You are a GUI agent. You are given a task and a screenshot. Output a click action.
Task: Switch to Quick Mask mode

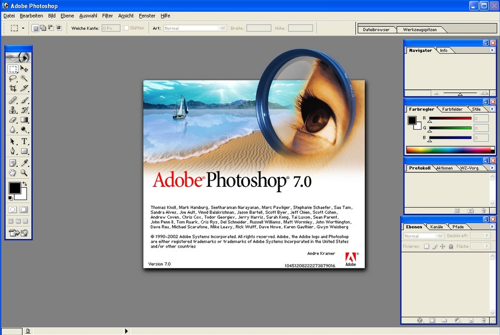click(22, 209)
